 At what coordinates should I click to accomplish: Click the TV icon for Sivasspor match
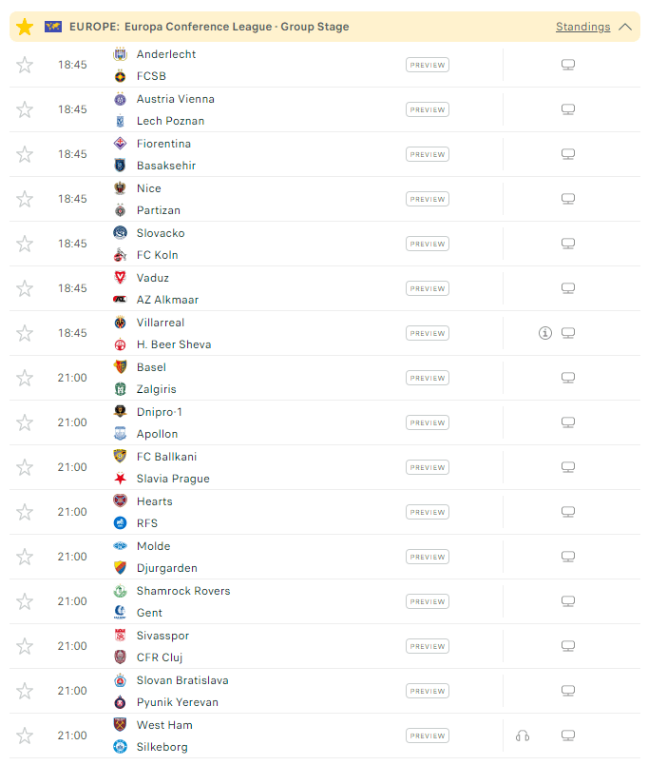pos(568,646)
